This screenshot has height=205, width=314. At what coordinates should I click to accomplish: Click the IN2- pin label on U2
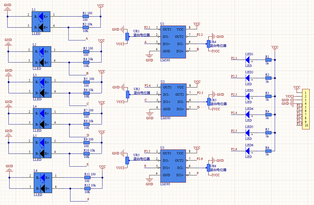[x=180, y=102]
